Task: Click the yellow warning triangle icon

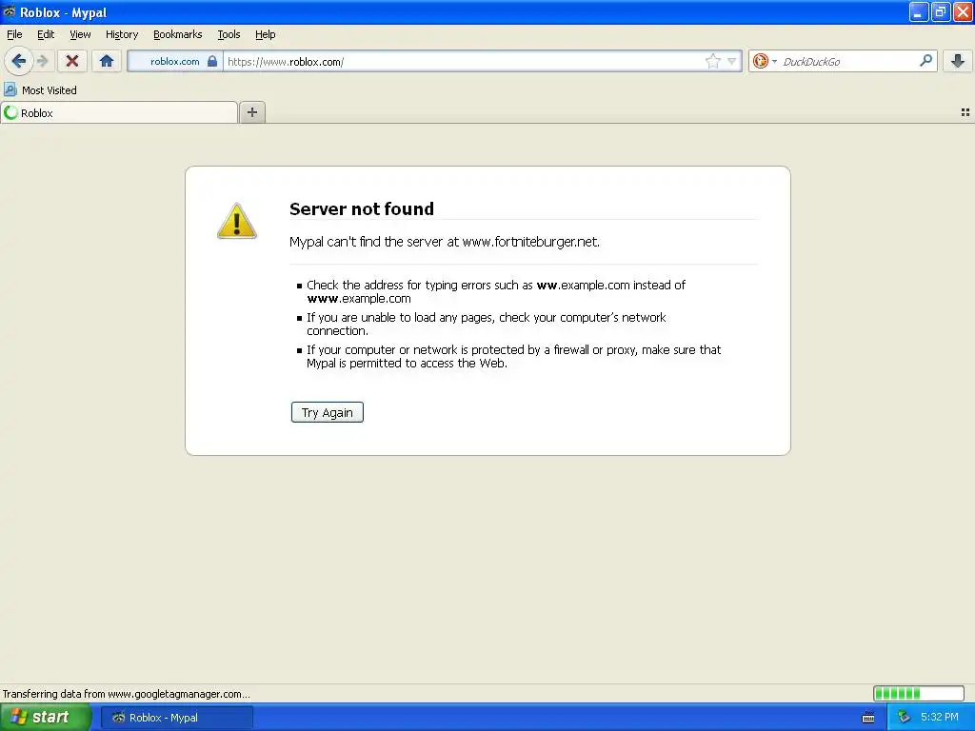Action: click(237, 221)
